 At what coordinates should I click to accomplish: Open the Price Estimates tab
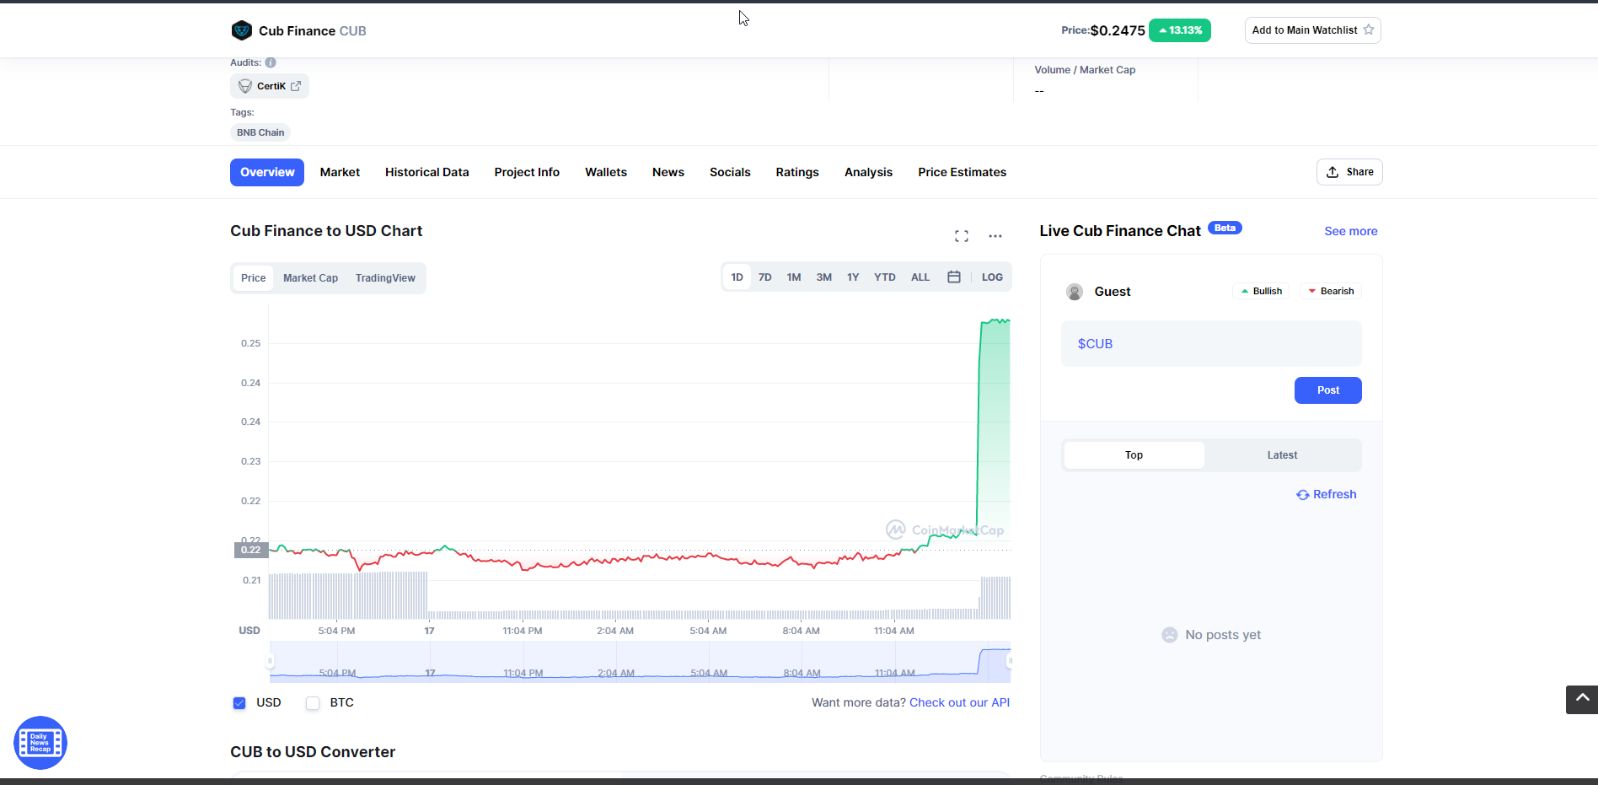coord(963,172)
